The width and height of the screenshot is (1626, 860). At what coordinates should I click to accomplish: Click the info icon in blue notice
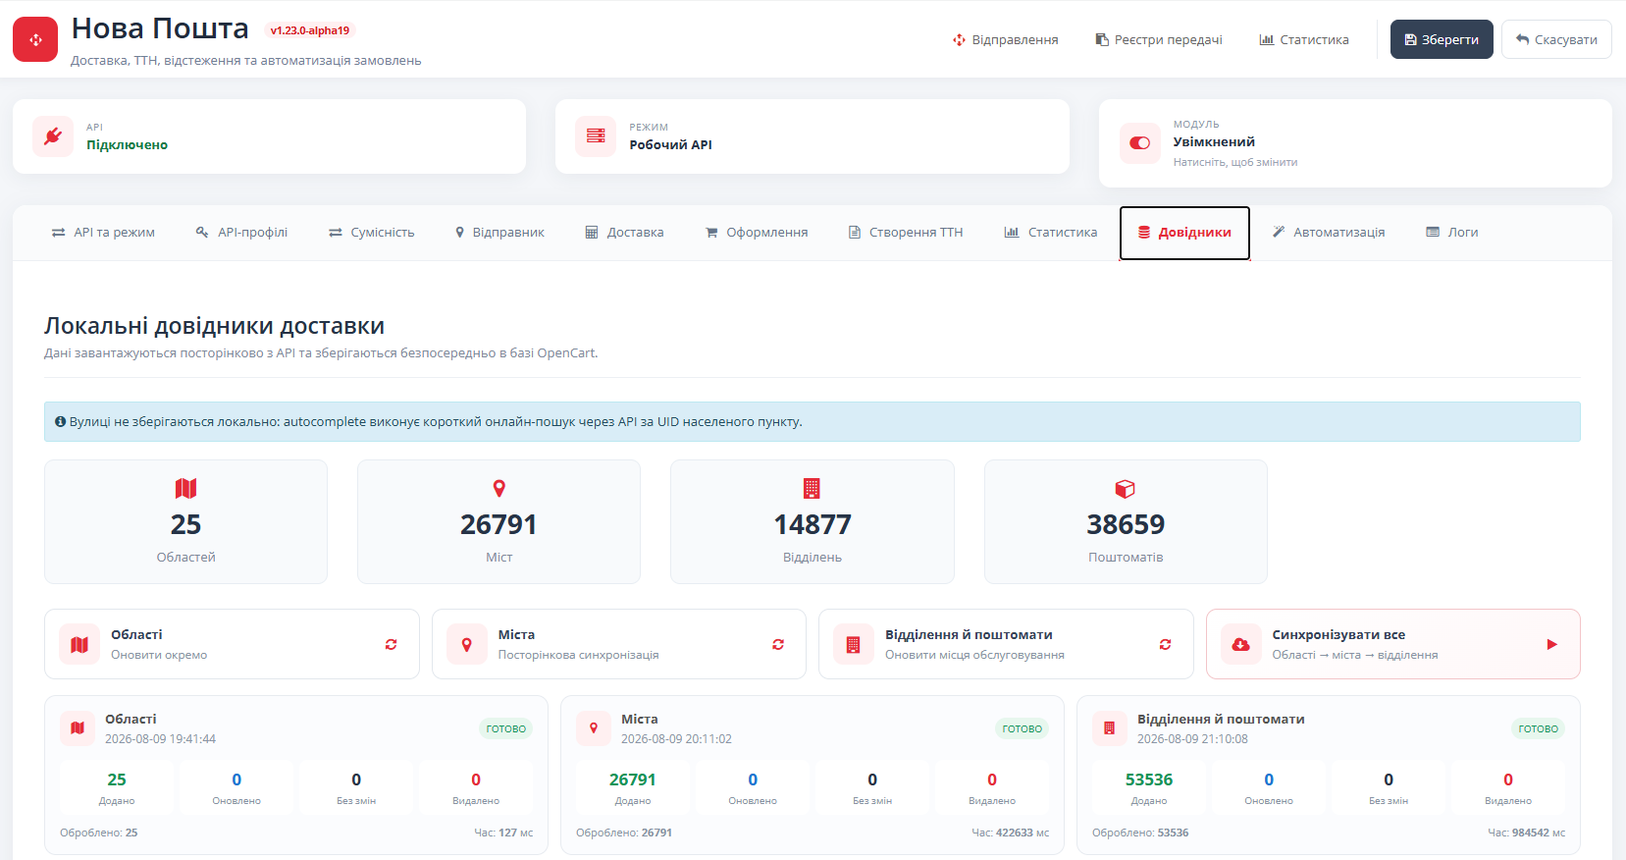click(x=60, y=421)
